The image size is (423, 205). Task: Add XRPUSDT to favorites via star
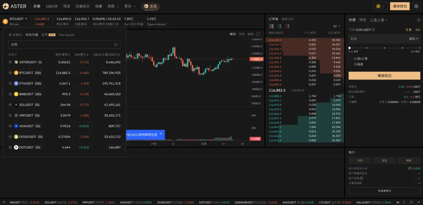click(x=10, y=115)
